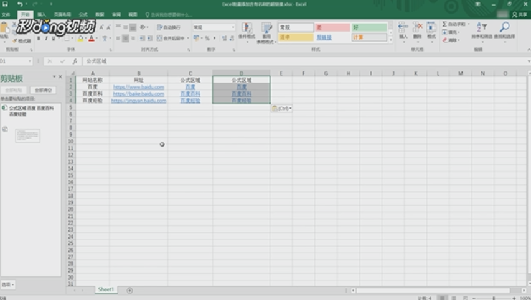
Task: Open the Name Box dropdown arrow
Action: coord(30,61)
